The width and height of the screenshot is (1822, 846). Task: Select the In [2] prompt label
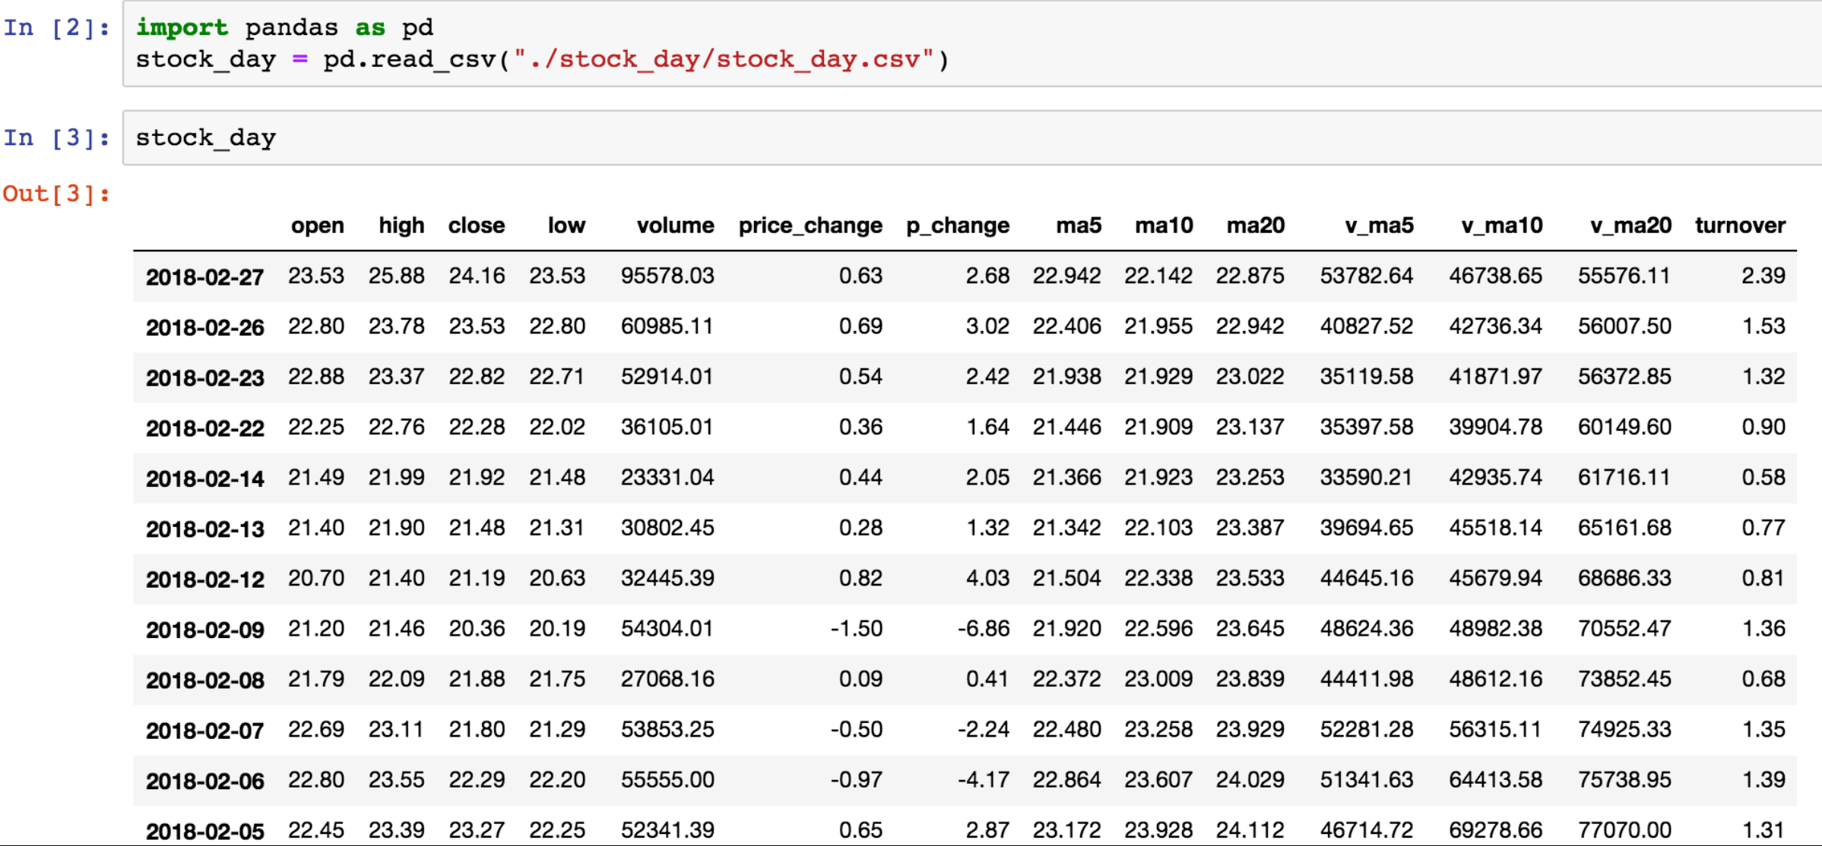pos(57,28)
